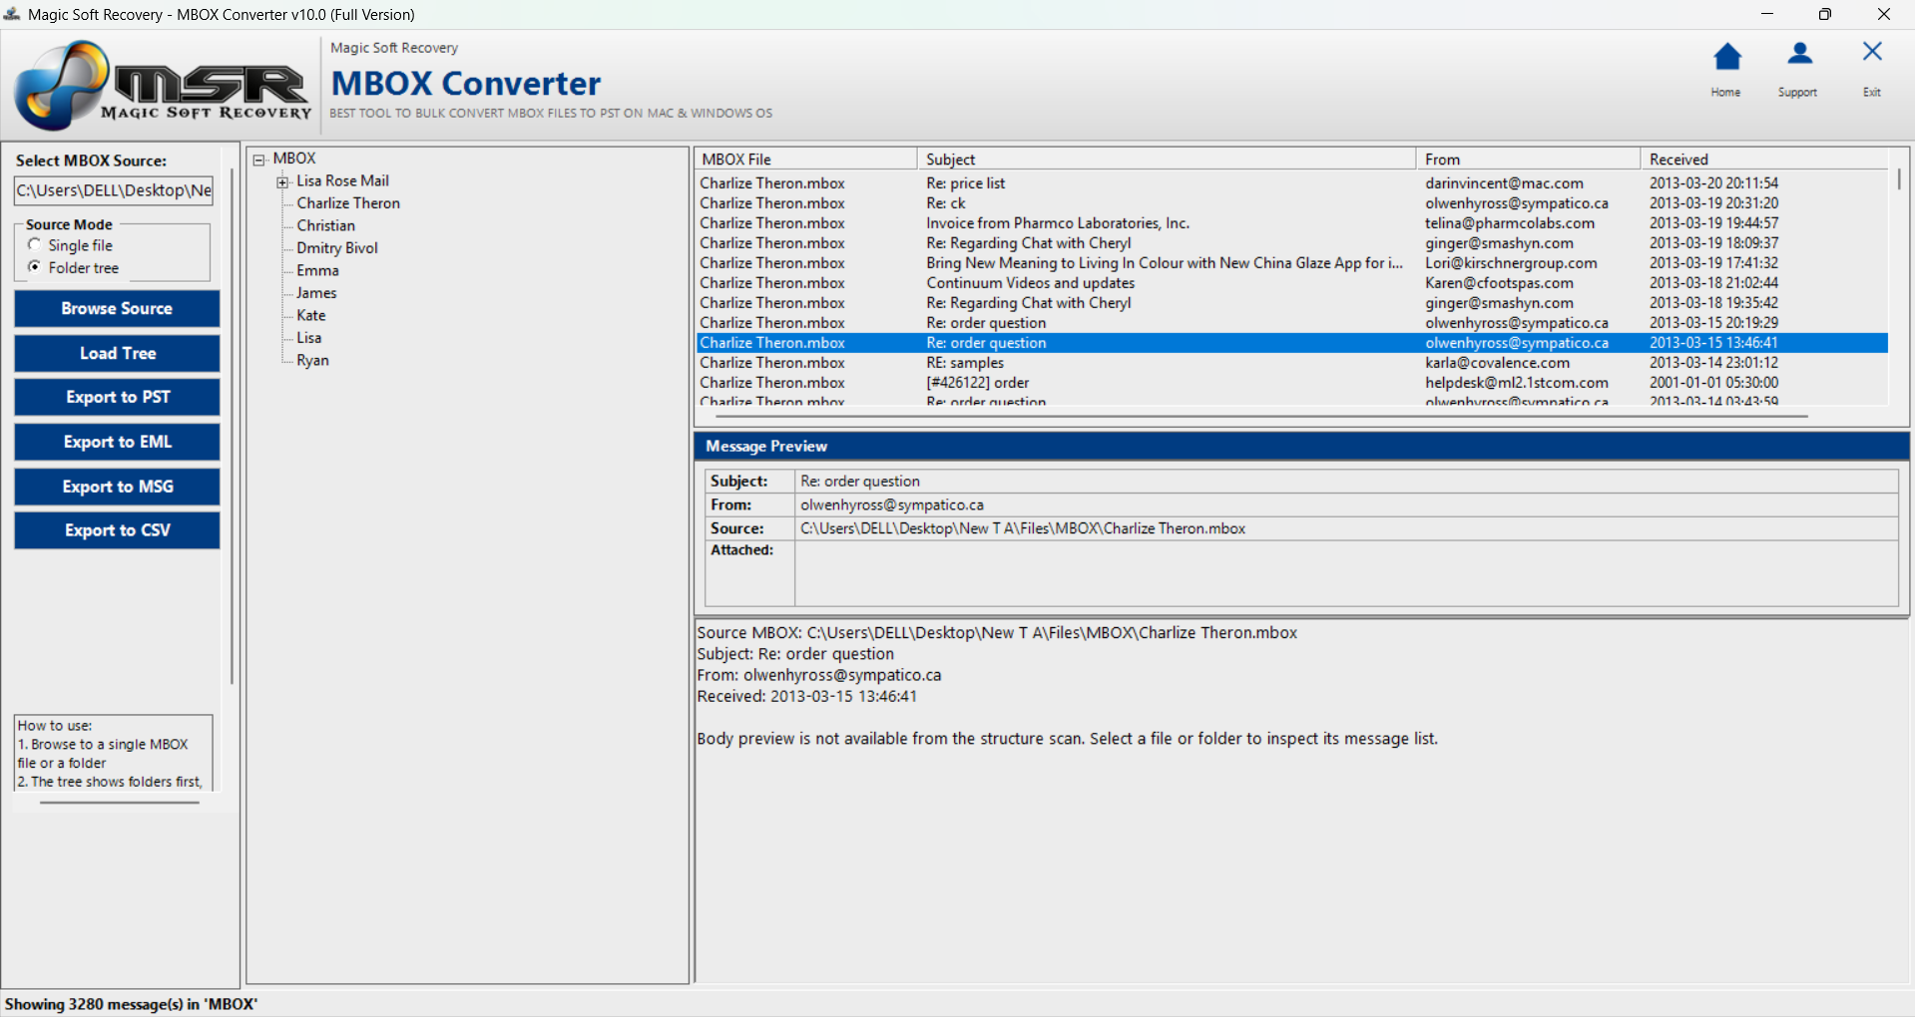Click Export to EML button
The image size is (1915, 1017).
tap(117, 442)
